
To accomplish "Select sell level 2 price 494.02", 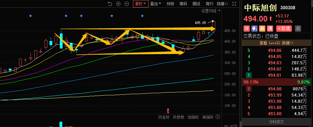I will (x=275, y=69).
